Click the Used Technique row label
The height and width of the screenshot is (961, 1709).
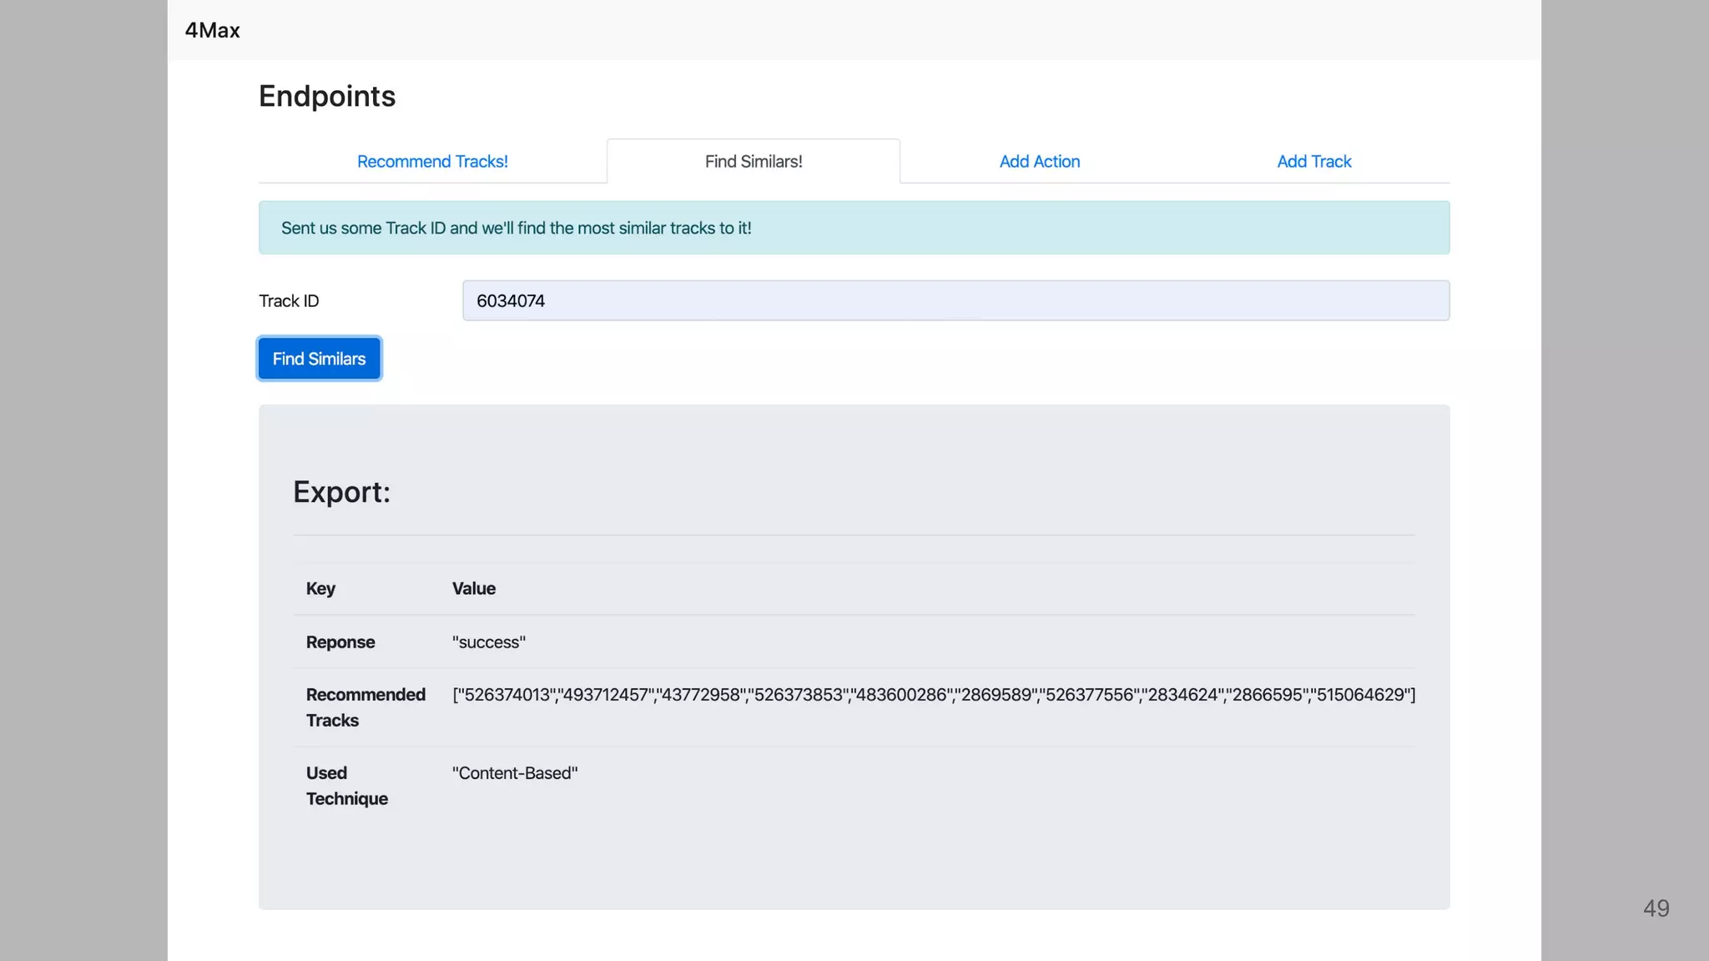pyautogui.click(x=346, y=785)
